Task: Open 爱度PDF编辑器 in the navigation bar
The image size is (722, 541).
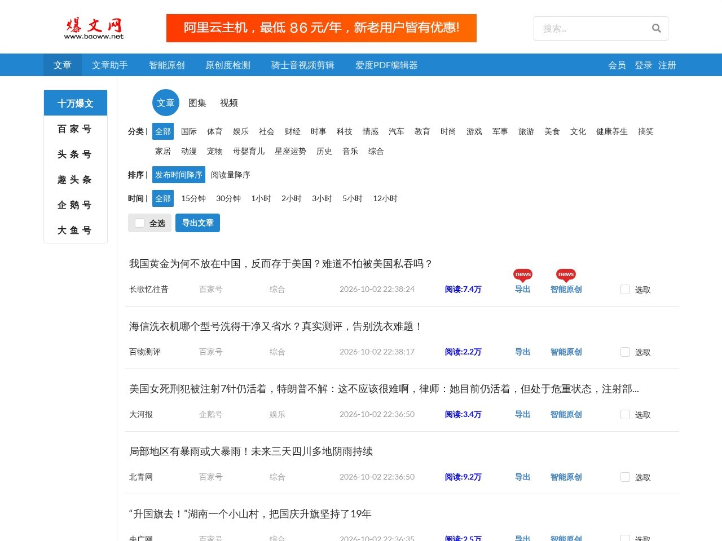Action: point(387,65)
